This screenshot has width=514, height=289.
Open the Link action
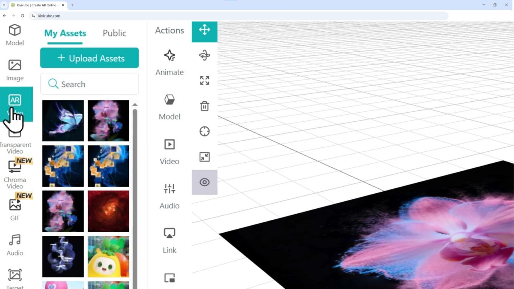point(169,241)
